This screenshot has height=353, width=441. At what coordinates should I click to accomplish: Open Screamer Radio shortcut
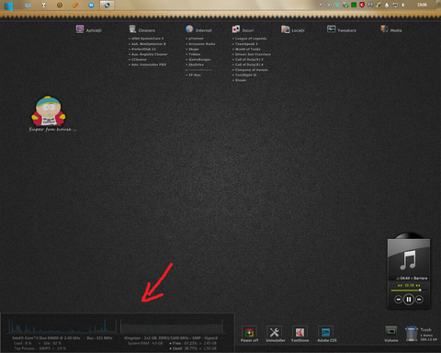click(x=202, y=44)
